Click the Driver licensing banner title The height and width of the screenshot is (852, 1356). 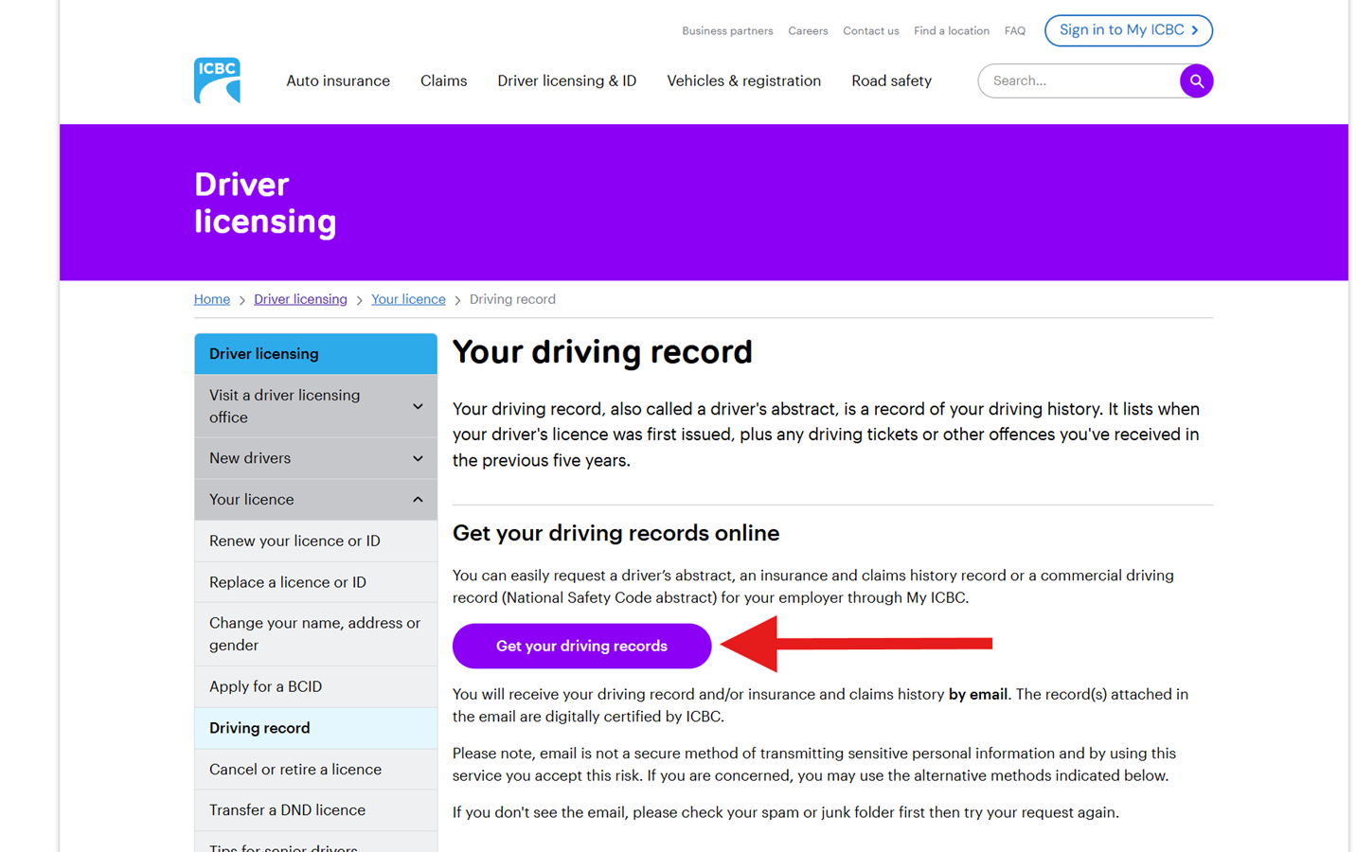click(265, 203)
